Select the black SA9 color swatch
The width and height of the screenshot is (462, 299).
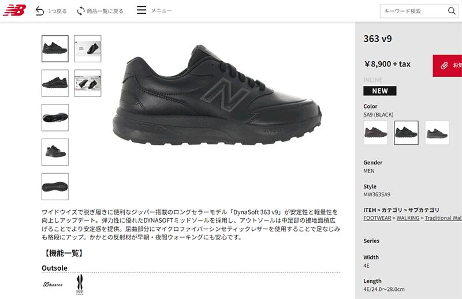tap(407, 133)
